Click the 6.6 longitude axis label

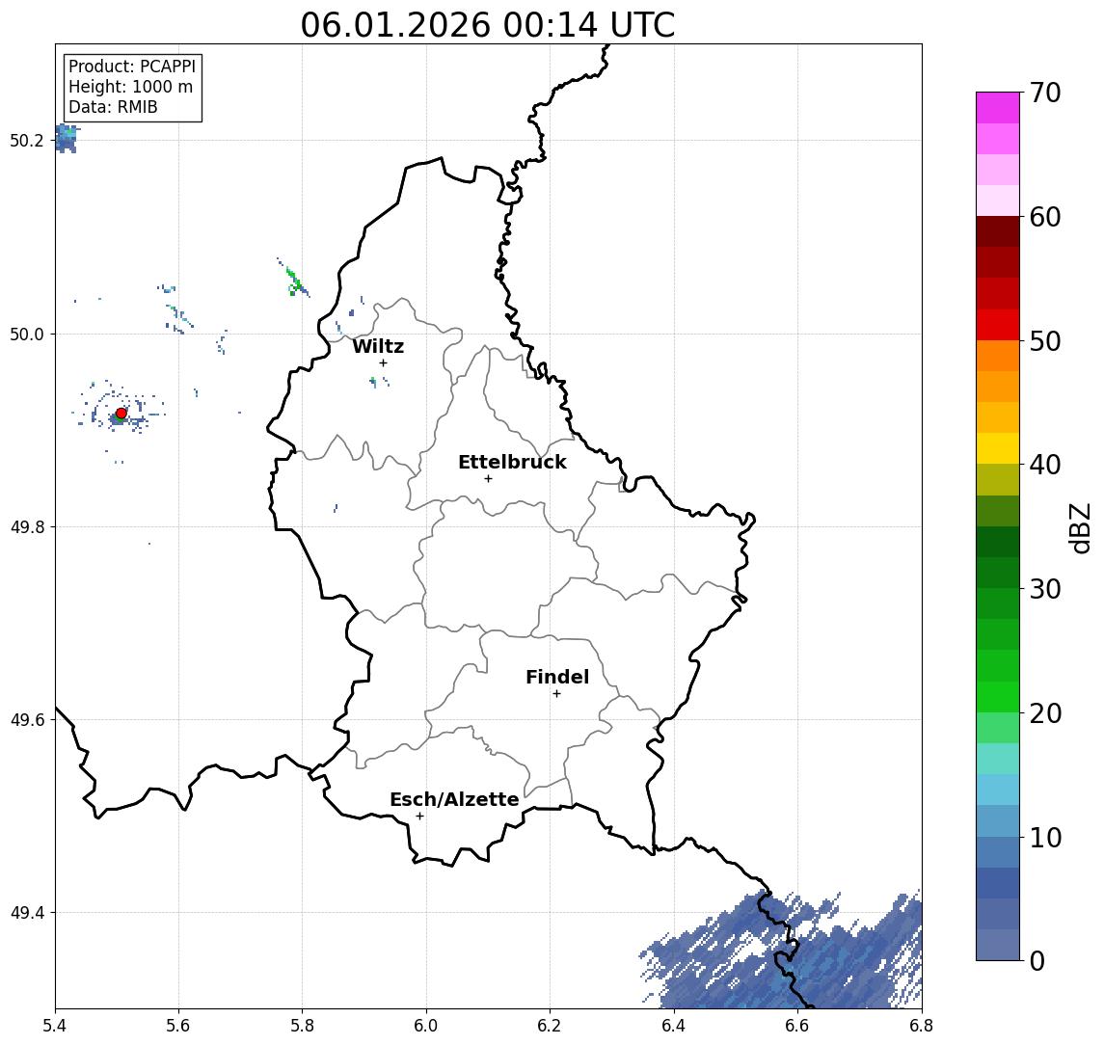(x=797, y=1026)
